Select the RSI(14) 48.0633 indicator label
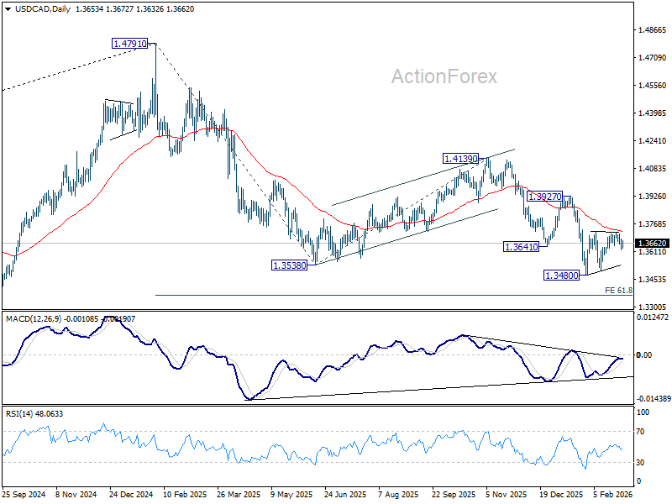Screen dimensions: 672x504 [34, 413]
